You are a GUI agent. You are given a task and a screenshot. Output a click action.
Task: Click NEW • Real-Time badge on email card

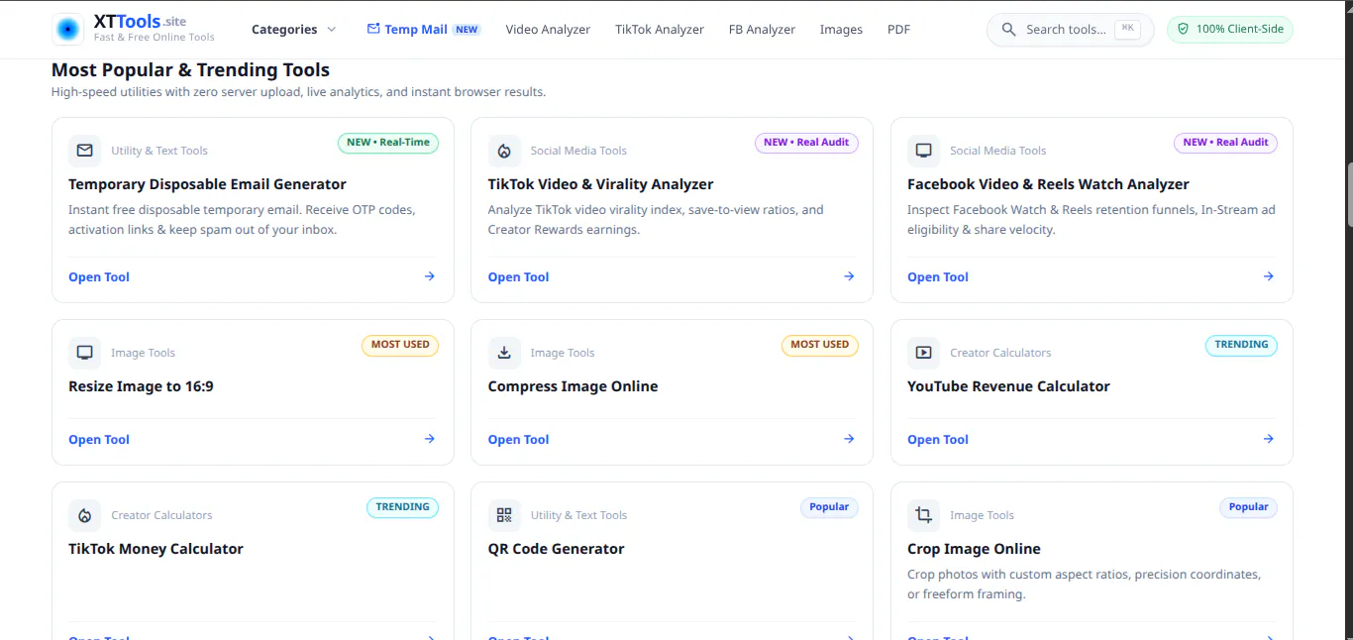coord(388,143)
